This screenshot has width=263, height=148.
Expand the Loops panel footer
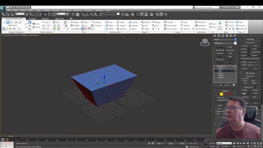tap(178, 32)
